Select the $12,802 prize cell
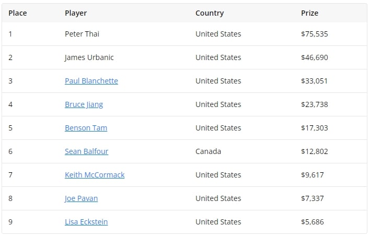 (315, 151)
